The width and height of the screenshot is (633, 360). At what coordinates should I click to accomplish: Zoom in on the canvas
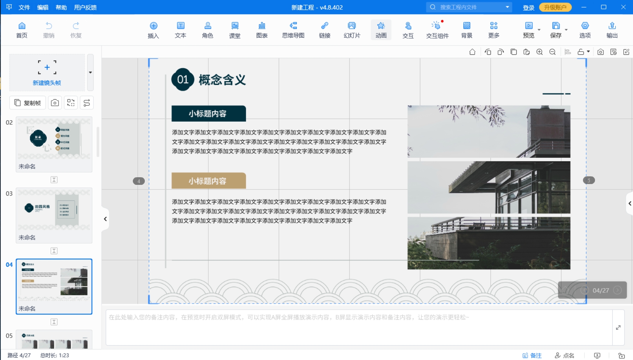[x=539, y=52]
